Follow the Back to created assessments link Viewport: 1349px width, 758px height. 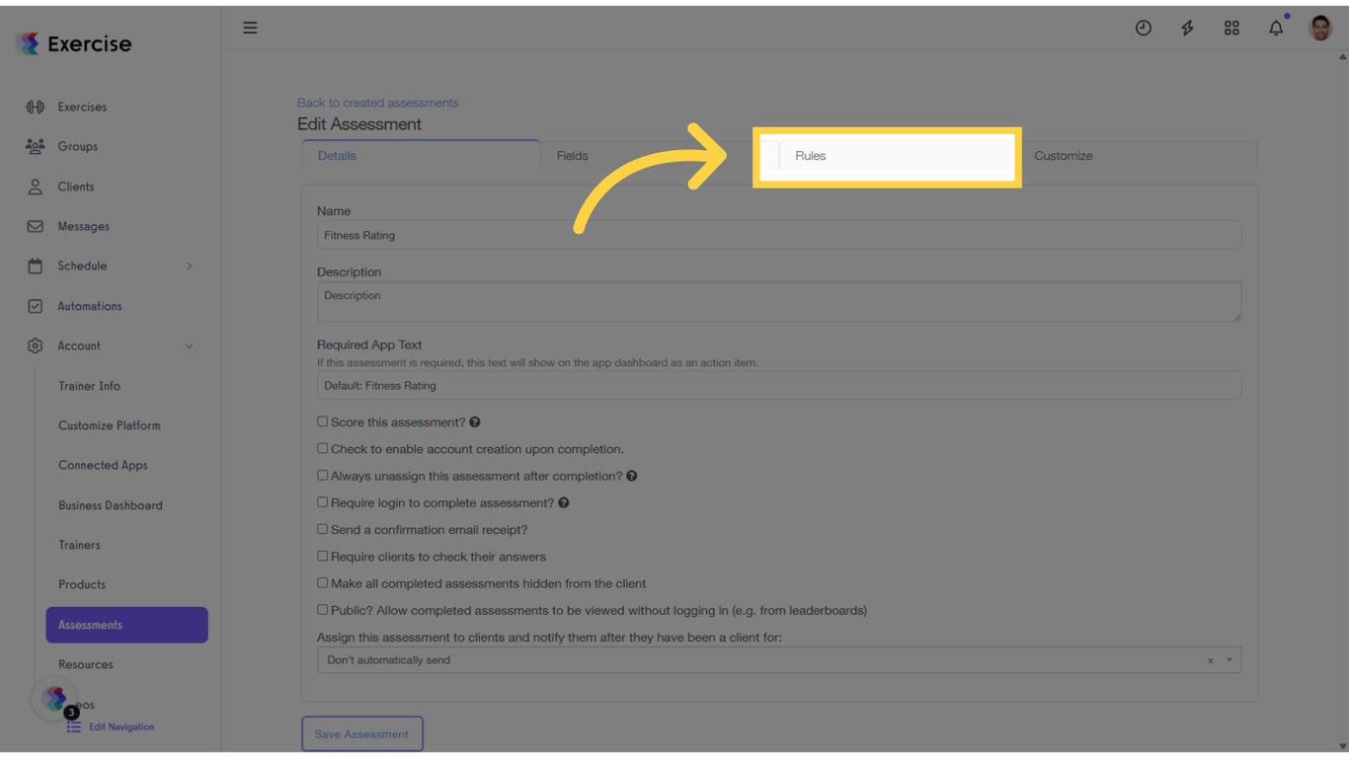click(377, 102)
